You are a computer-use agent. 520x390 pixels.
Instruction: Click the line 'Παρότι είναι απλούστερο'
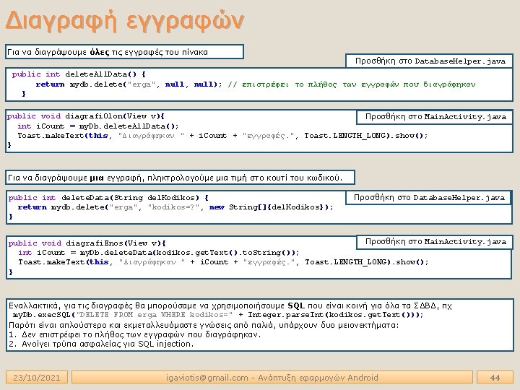[204, 325]
